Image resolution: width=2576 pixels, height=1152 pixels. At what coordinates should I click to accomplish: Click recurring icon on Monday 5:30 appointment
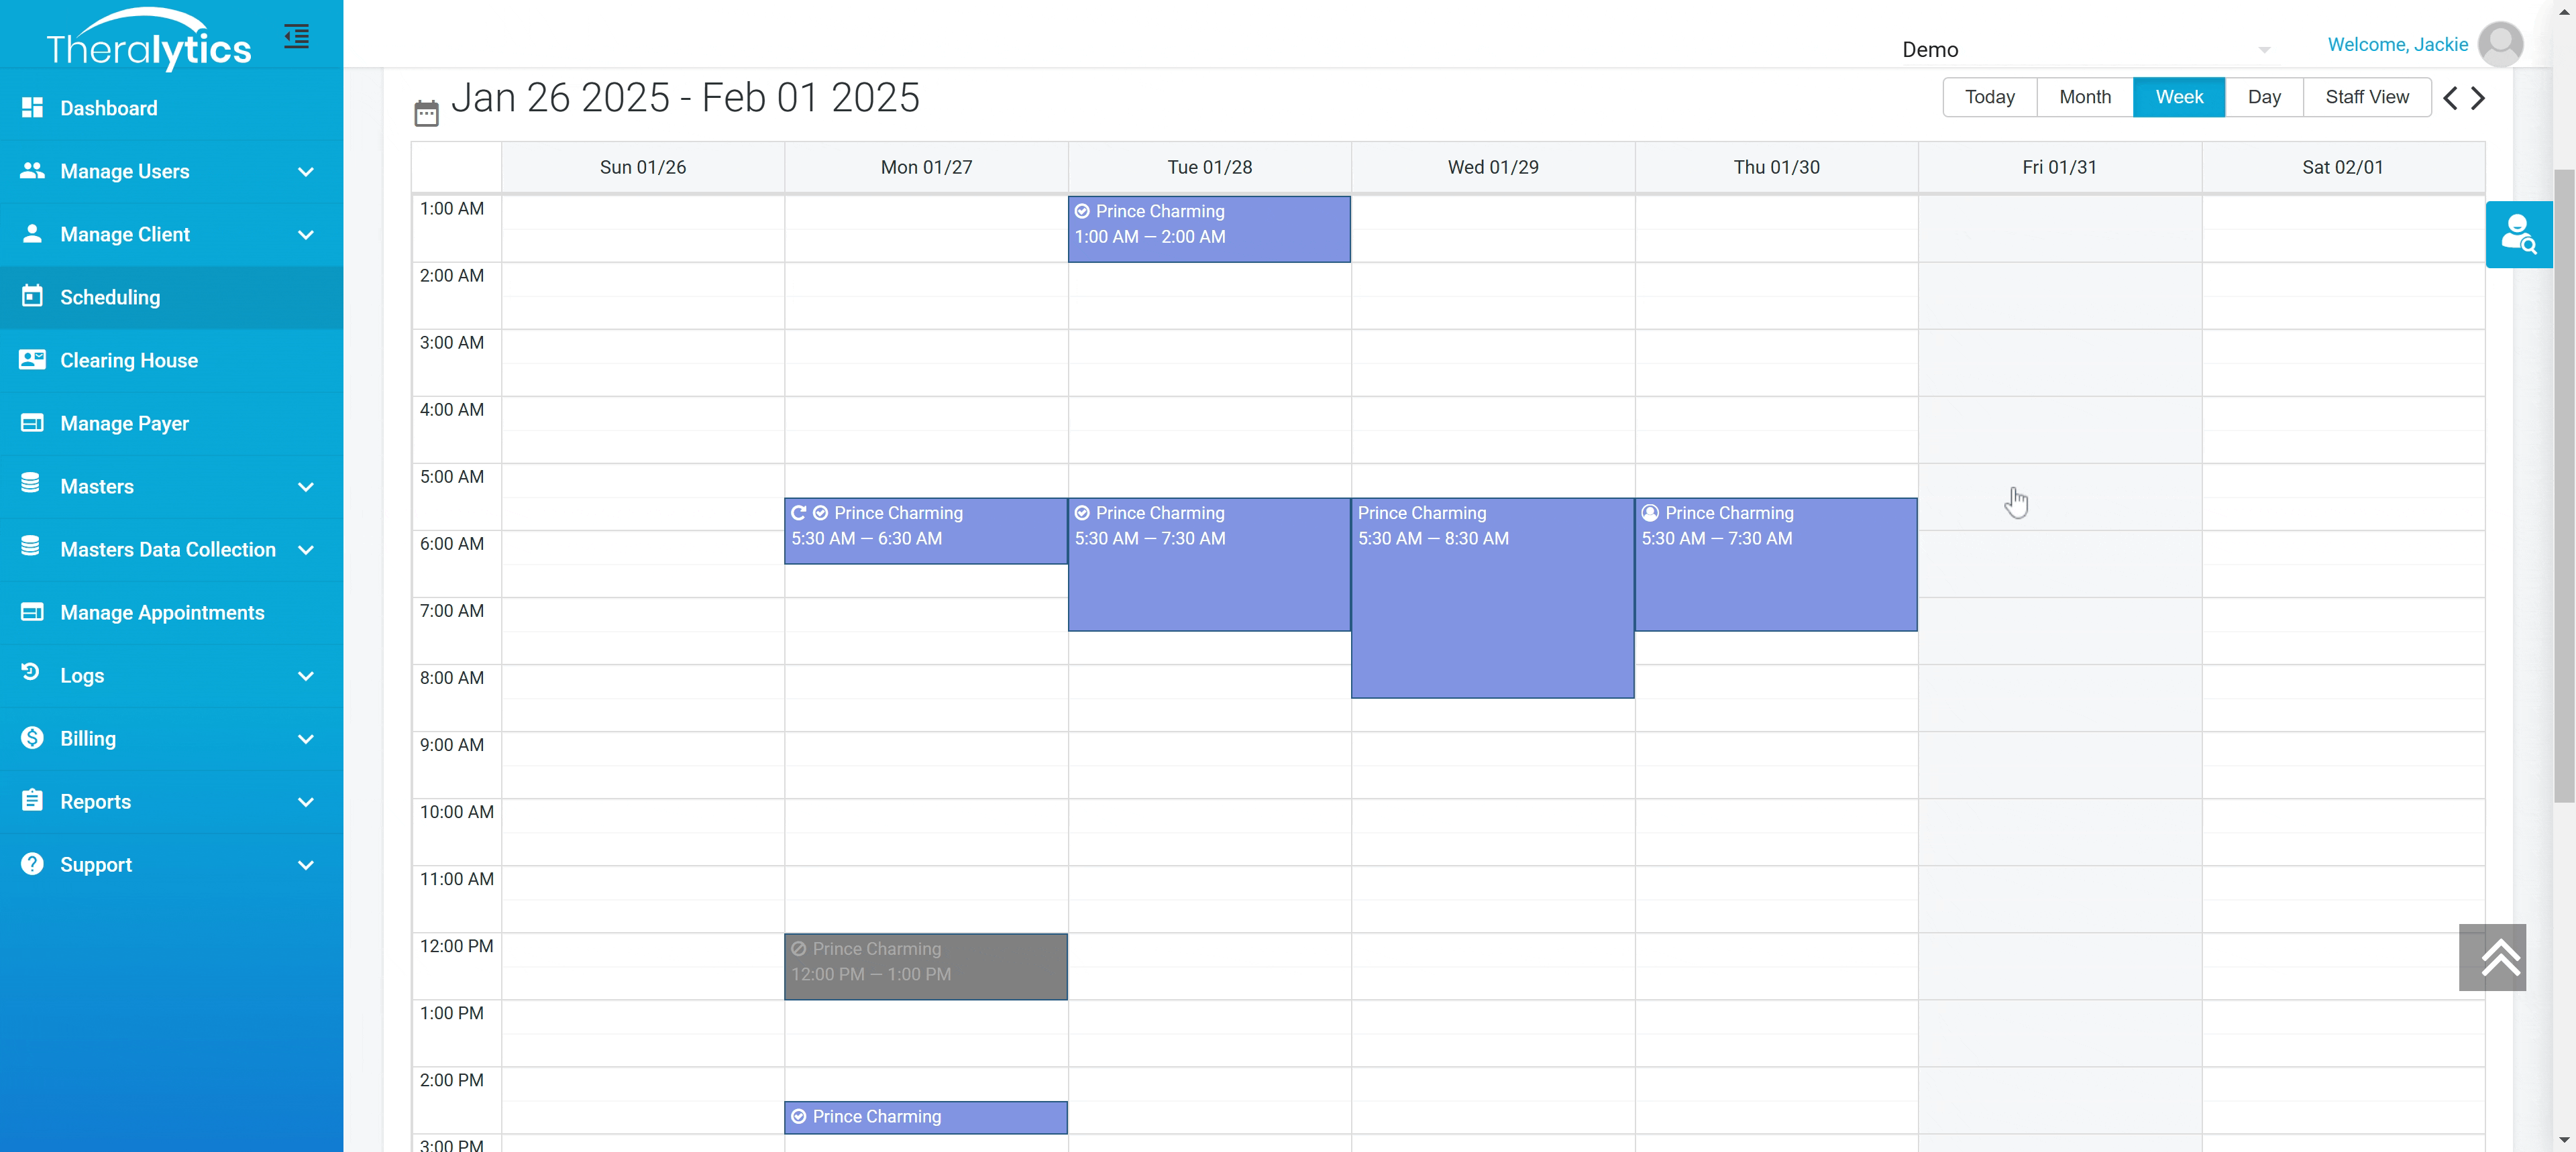798,513
